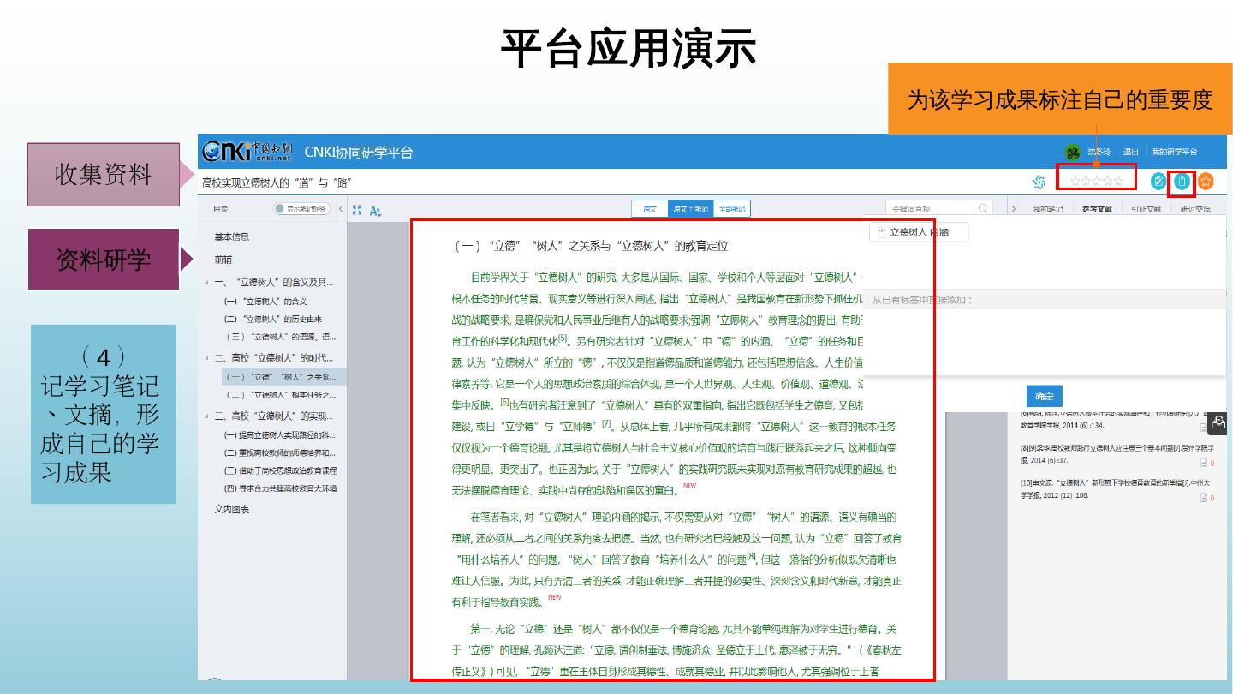Click the blue swirl icon beside rating stars
This screenshot has height=694, width=1233.
tap(1039, 182)
